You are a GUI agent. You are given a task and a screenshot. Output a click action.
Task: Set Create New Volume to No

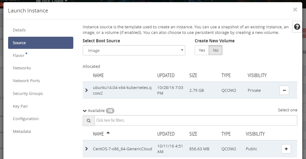pos(216,50)
